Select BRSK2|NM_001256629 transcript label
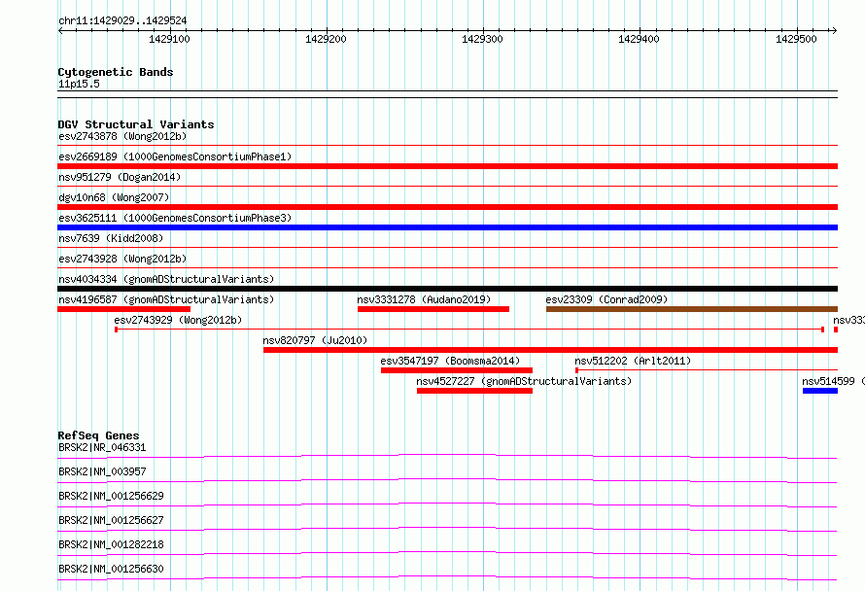Image resolution: width=865 pixels, height=591 pixels. pos(111,496)
